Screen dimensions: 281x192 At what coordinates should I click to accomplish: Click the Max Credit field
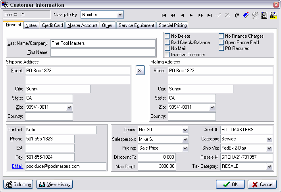(157, 166)
